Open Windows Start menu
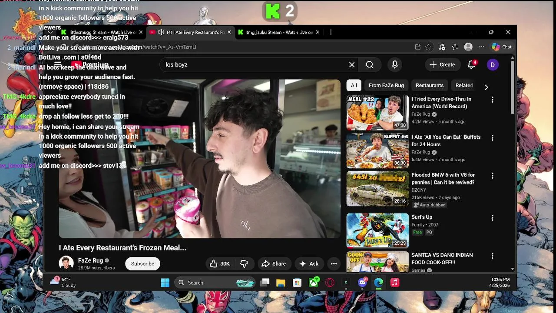Screen dimensions: 556x313 click(165, 283)
